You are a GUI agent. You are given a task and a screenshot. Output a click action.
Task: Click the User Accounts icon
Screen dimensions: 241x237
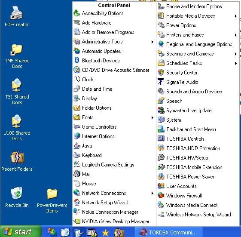(161, 186)
